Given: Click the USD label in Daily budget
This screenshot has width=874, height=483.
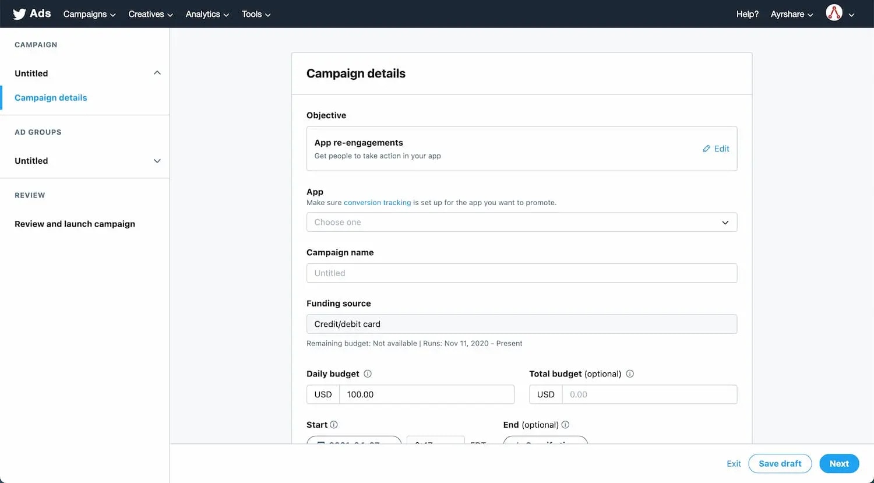Looking at the screenshot, I should click(323, 394).
